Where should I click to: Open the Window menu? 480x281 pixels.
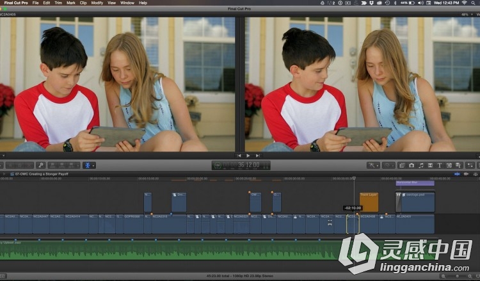click(x=127, y=3)
